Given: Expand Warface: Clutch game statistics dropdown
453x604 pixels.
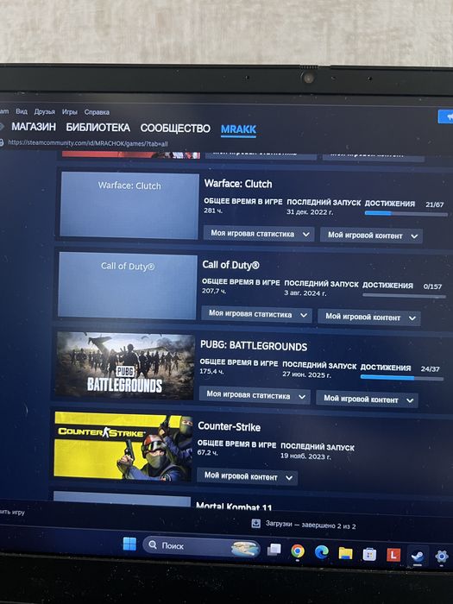Looking at the screenshot, I should [x=259, y=234].
